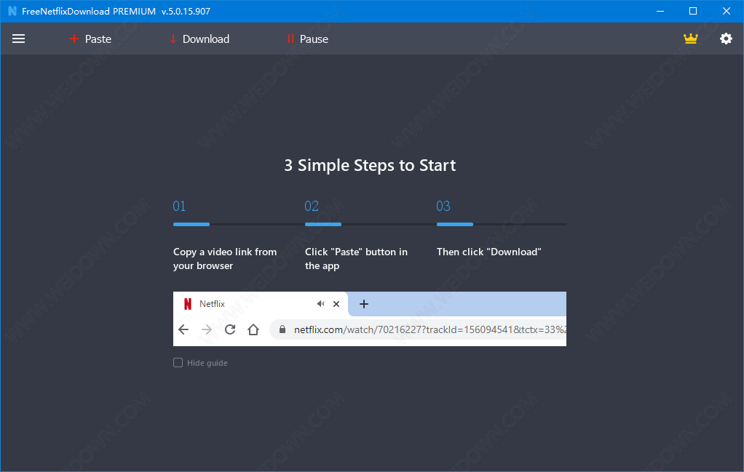Select step 03 in the guide

click(443, 206)
